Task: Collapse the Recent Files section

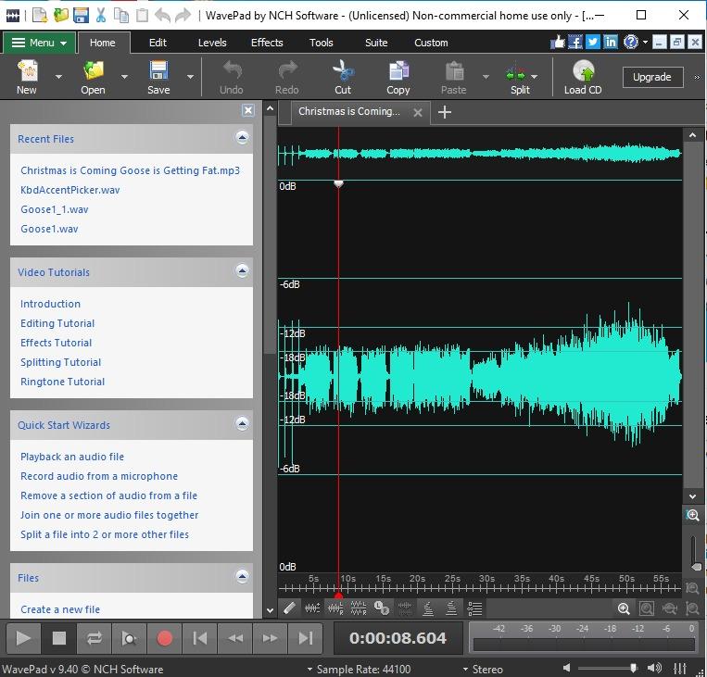Action: tap(242, 137)
